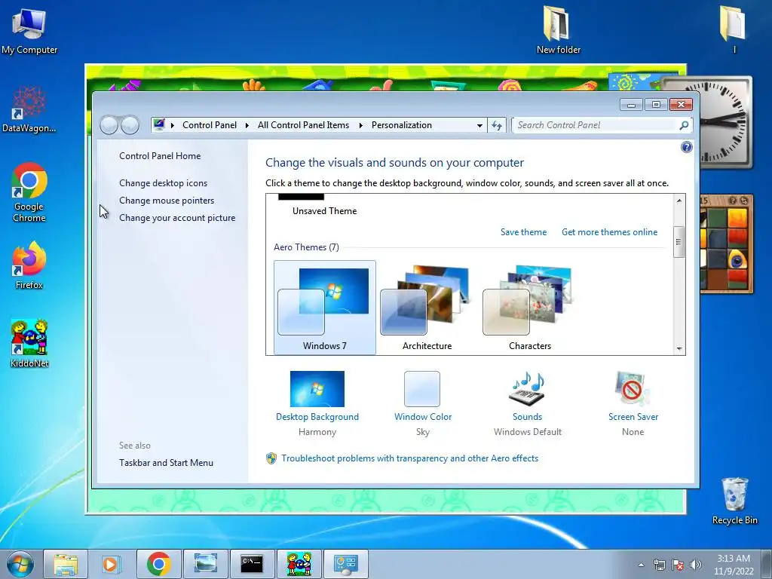772x579 pixels.
Task: Go to Control Panel Home
Action: tap(160, 156)
